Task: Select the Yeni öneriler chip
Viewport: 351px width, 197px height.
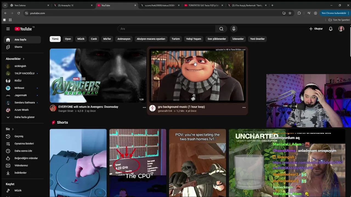Action: [257, 39]
